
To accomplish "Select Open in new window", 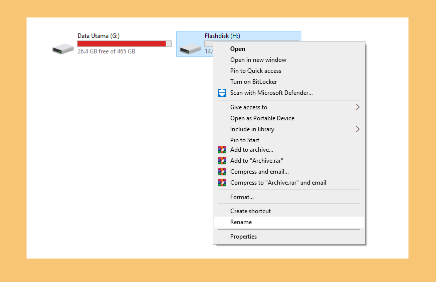I will [x=289, y=60].
